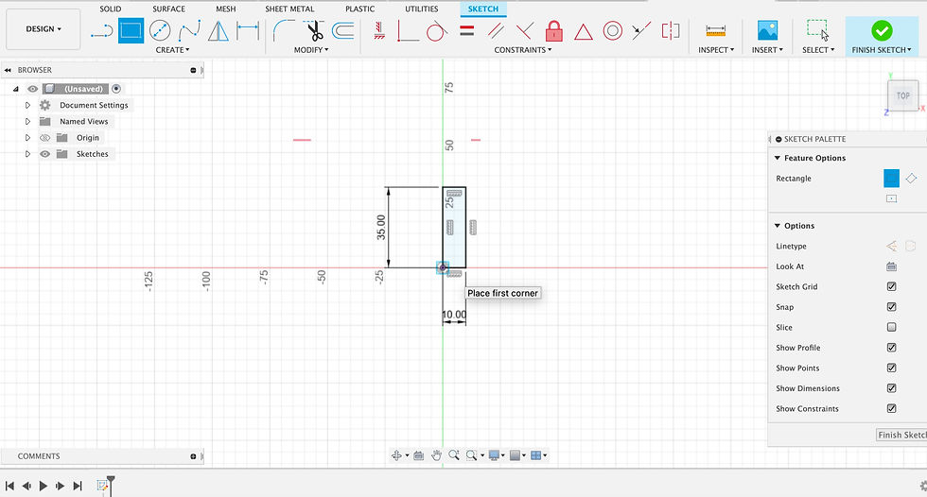
Task: Choose Center Rectangle in Feature Options
Action: [x=891, y=198]
